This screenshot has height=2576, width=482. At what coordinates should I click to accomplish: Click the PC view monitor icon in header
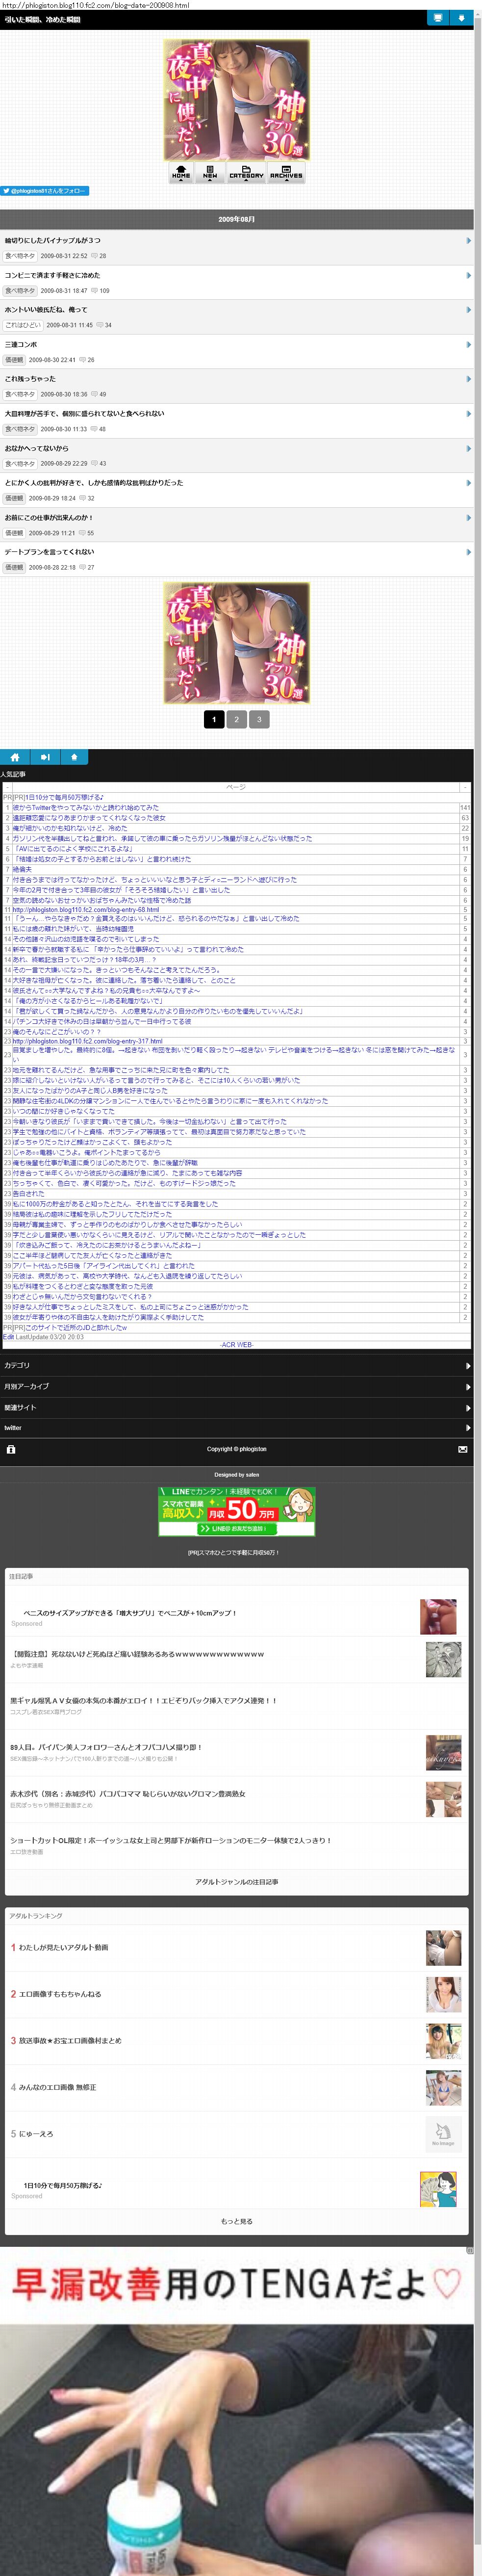[437, 18]
